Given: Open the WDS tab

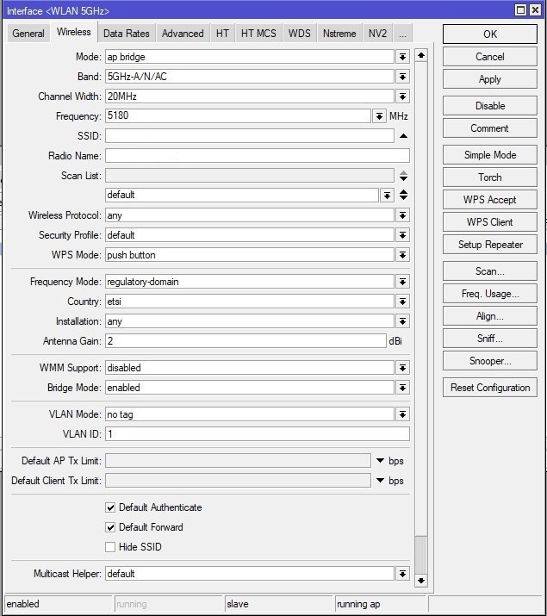Looking at the screenshot, I should (300, 34).
